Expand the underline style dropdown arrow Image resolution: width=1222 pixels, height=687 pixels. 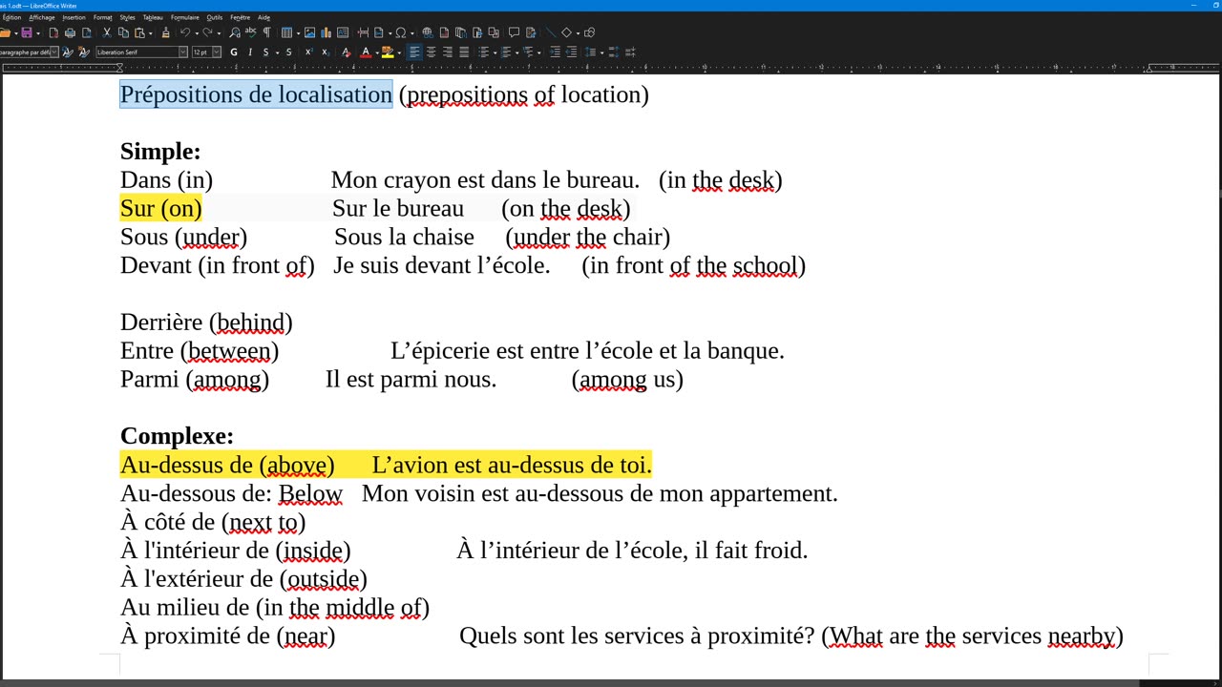coord(277,52)
